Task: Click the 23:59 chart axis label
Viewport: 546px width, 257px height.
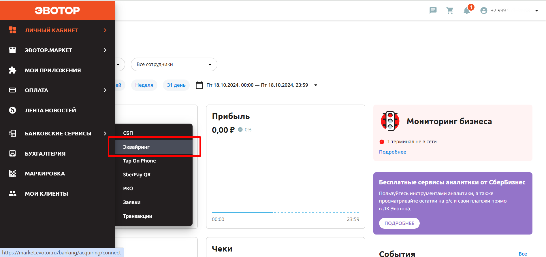Action: tap(353, 219)
